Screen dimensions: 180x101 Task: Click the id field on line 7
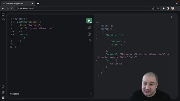coord(24,38)
